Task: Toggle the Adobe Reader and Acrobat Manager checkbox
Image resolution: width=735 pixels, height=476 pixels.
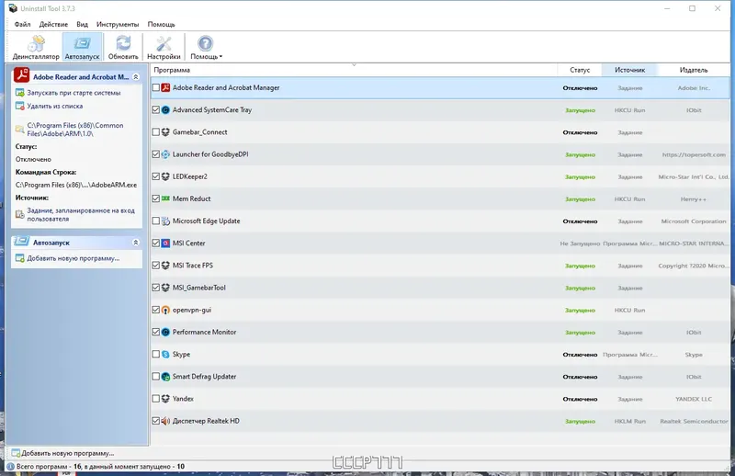Action: click(x=156, y=87)
